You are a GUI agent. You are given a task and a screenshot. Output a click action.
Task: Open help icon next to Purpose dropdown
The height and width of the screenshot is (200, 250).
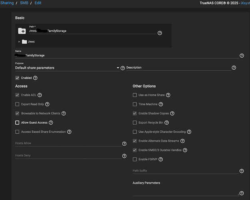click(x=123, y=68)
